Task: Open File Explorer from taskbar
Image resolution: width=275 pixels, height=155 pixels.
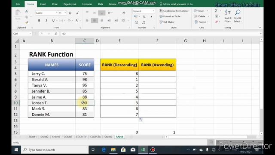Action: (x=113, y=150)
